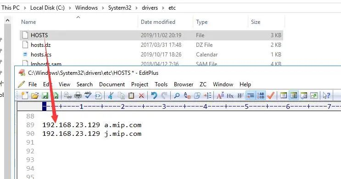The width and height of the screenshot is (341, 179).
Task: Sort by the Type column header
Action: coord(201,22)
